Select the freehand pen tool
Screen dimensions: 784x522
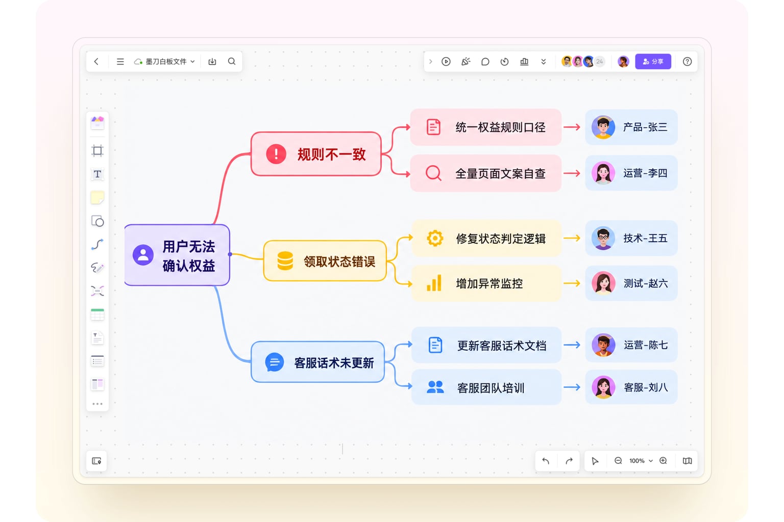pyautogui.click(x=97, y=268)
